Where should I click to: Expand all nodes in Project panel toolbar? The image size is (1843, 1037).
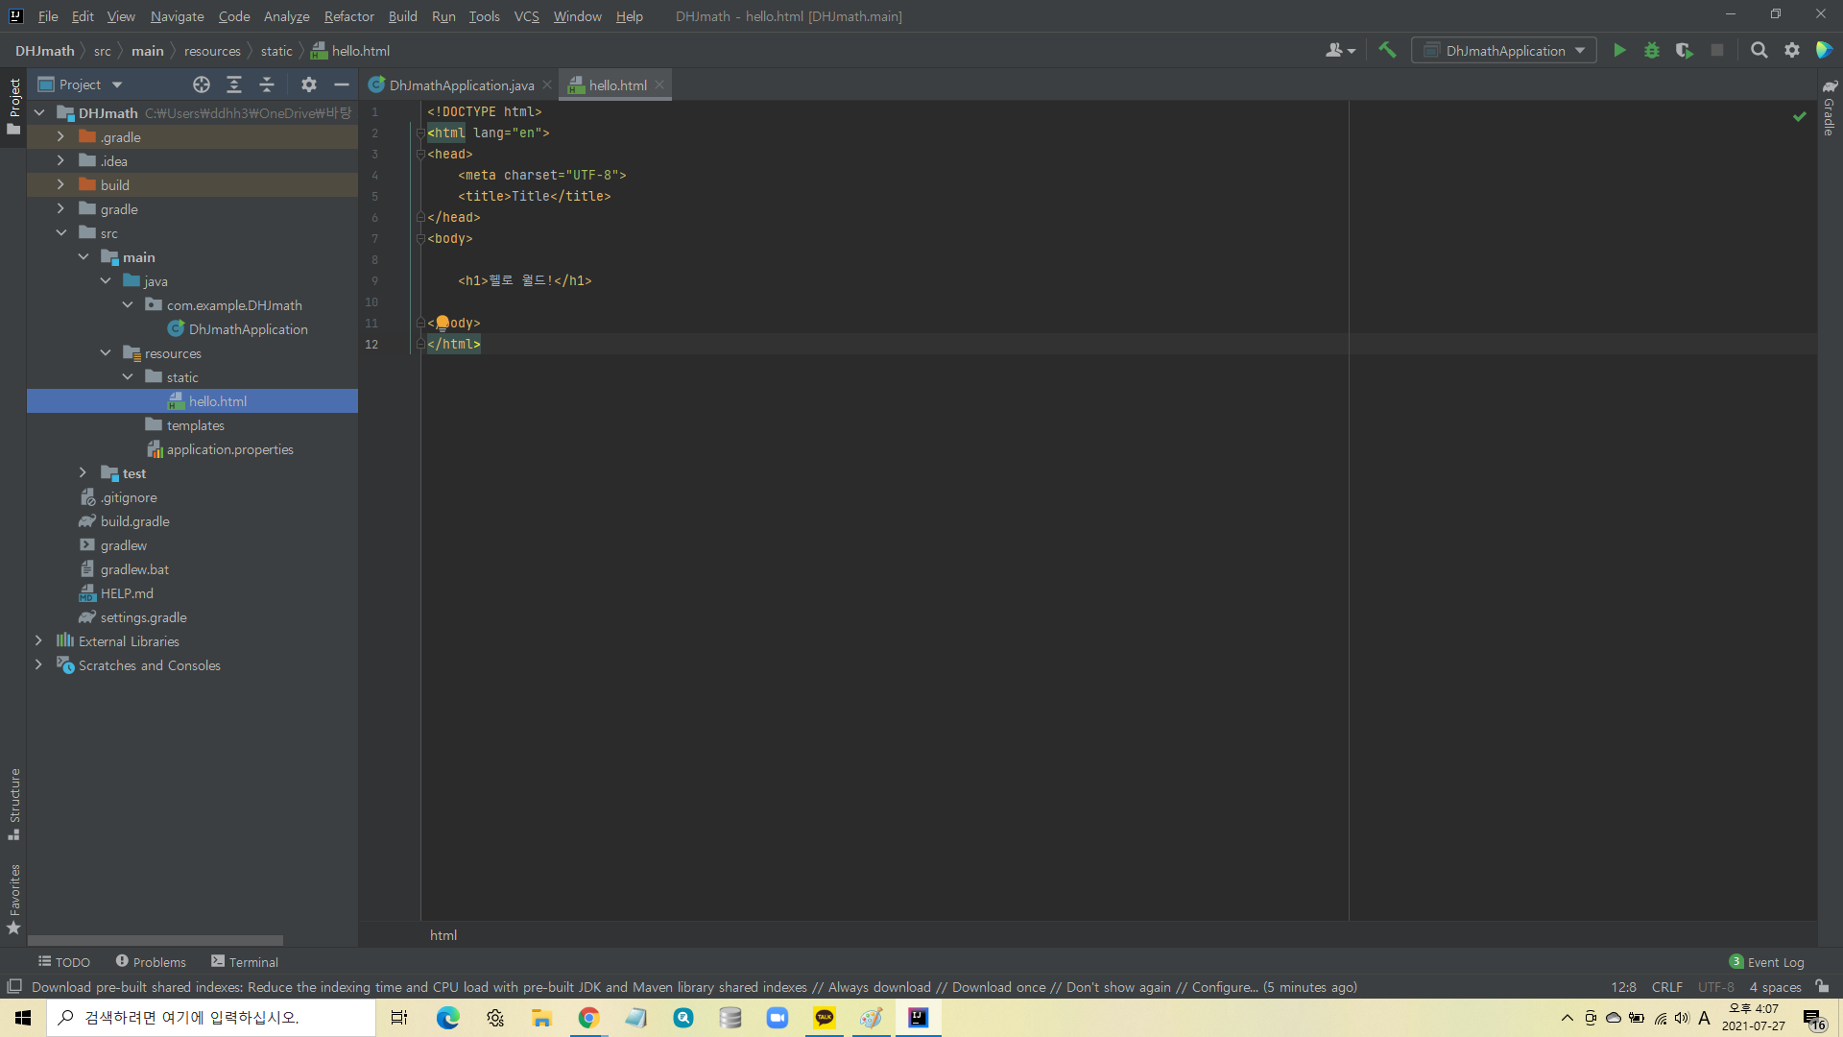234,84
